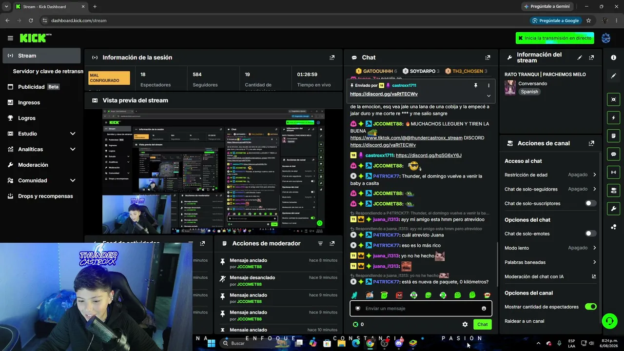This screenshot has width=624, height=351.
Task: Open File Explorer from the taskbar
Action: (x=341, y=343)
